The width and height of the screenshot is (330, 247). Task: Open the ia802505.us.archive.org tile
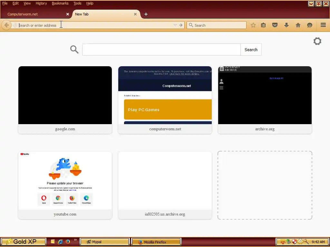165,185
